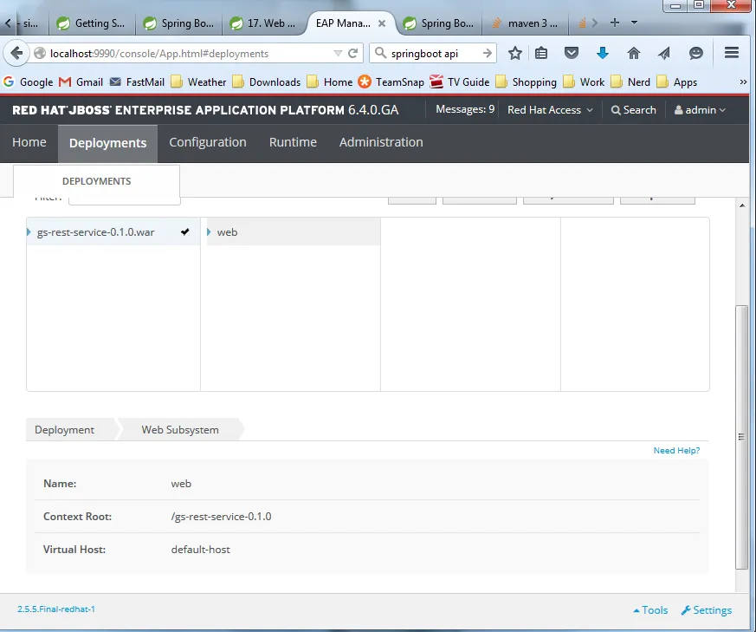Click the default-host virtual host value
This screenshot has height=632, width=756.
coord(201,550)
